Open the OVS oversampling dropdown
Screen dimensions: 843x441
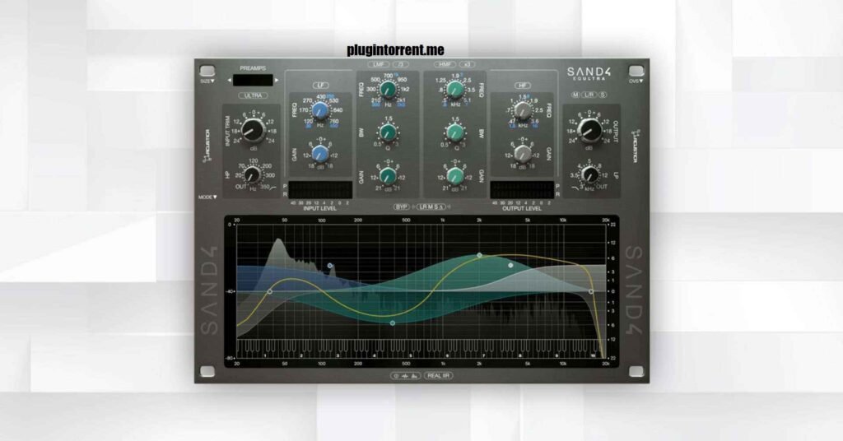click(x=636, y=81)
